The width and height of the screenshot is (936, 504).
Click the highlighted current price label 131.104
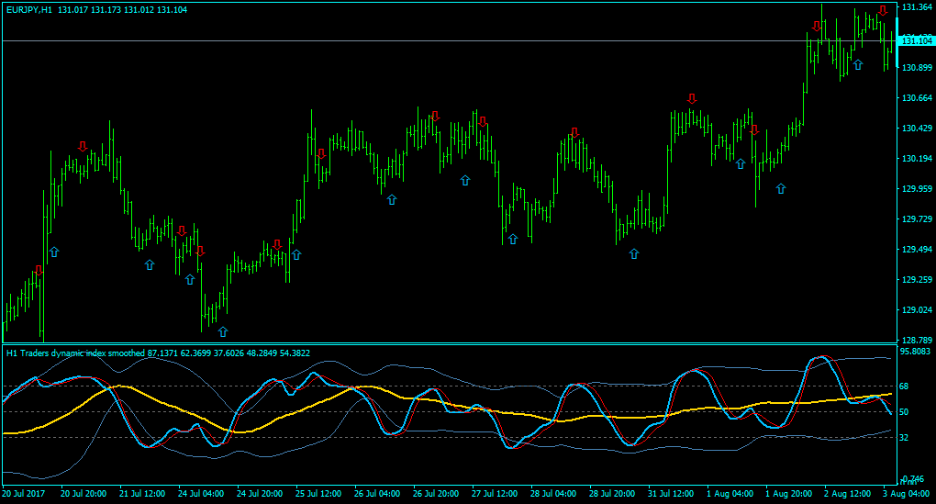(x=917, y=40)
